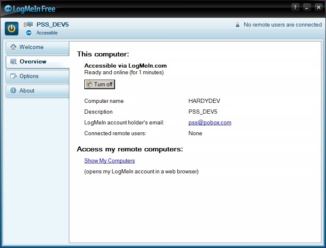Click the computer icon beside PSS_DEV5
Image resolution: width=326 pixels, height=248 pixels.
click(28, 25)
